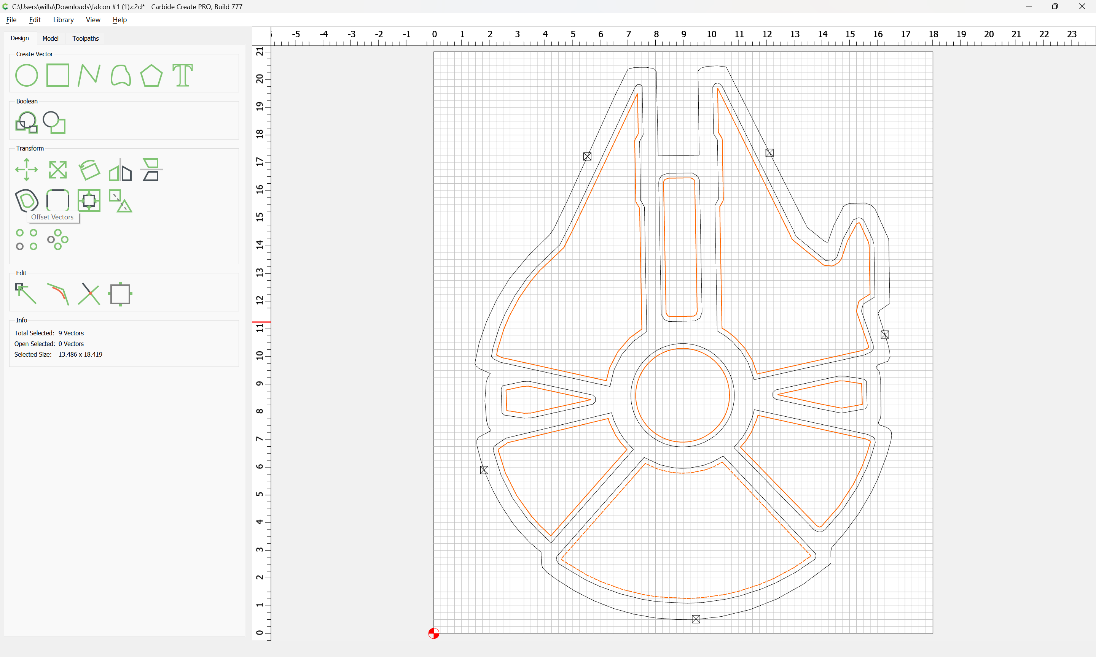Click the Trim Vectors scissors tool

89,294
